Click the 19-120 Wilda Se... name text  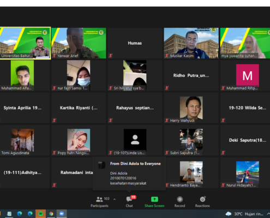[248, 108]
